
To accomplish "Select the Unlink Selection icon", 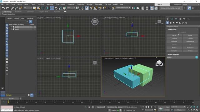I will (x=16, y=8).
